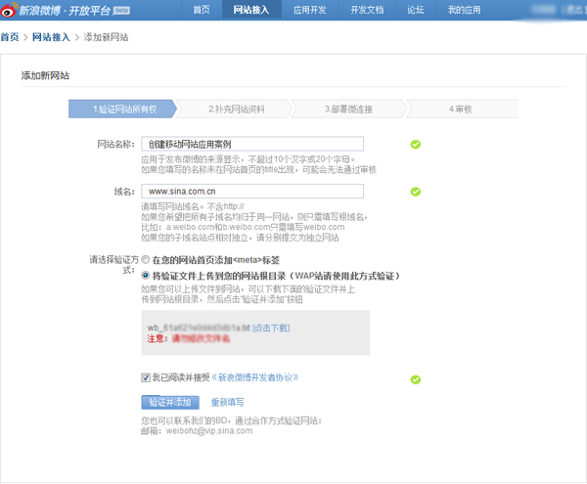This screenshot has width=587, height=484.
Task: Click the 添加新网站 section heading
Action: pos(45,75)
